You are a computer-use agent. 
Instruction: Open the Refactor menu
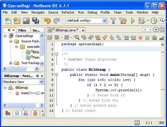coord(68,12)
